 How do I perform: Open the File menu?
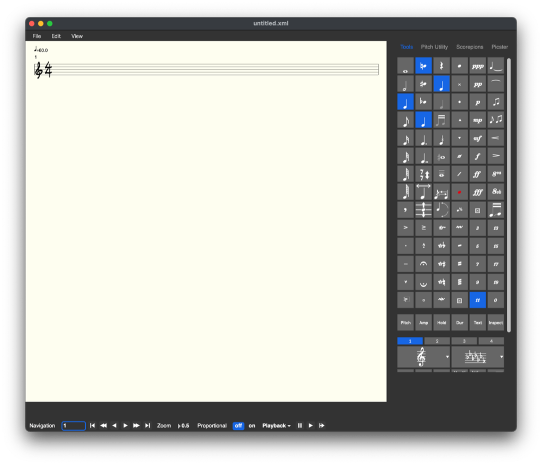(37, 36)
